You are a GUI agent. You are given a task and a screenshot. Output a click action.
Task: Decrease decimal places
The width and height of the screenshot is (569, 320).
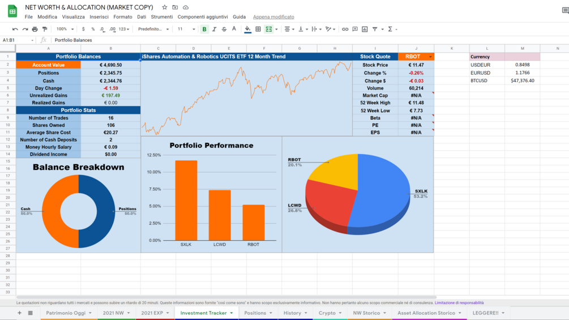pyautogui.click(x=102, y=29)
